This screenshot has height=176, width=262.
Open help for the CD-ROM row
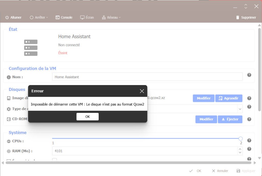coord(249,119)
